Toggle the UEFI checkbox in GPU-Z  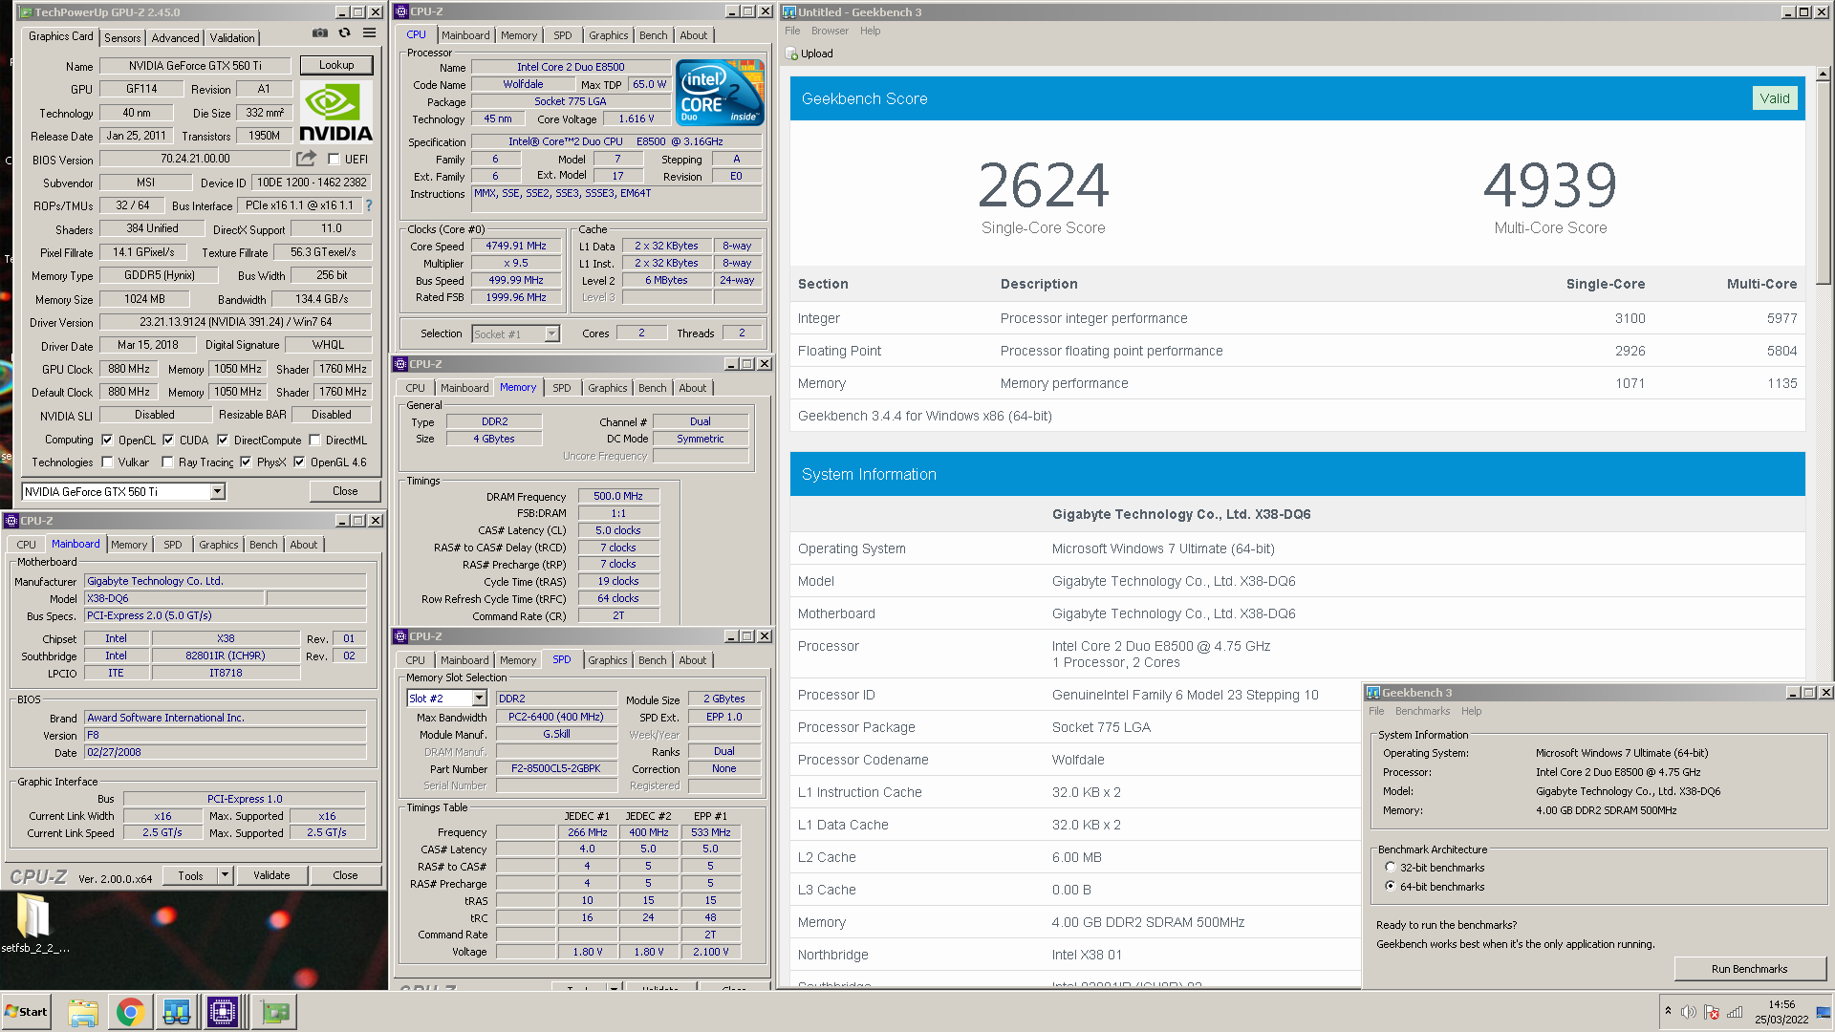click(334, 160)
